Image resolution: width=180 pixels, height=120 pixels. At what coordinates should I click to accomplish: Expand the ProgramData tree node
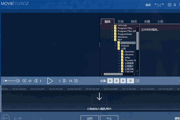click(x=112, y=34)
